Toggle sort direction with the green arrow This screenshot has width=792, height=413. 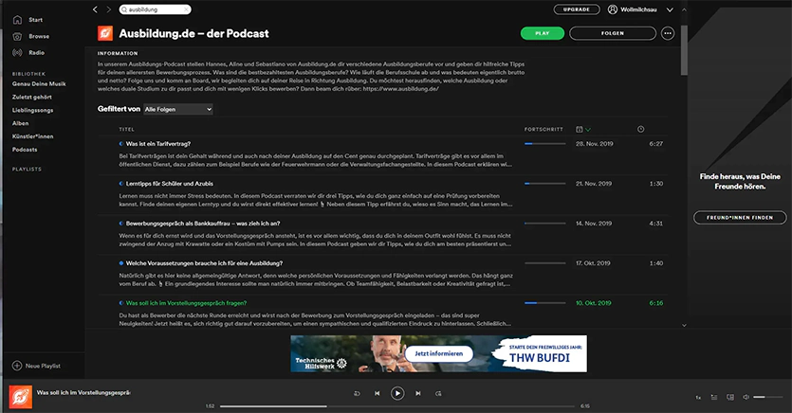(588, 130)
